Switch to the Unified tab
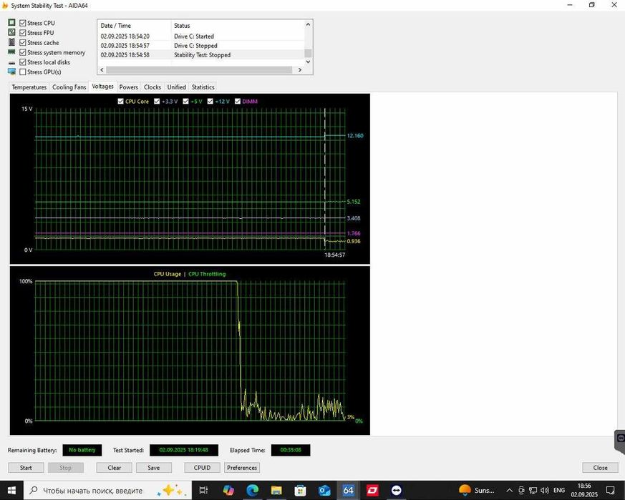 pos(177,87)
